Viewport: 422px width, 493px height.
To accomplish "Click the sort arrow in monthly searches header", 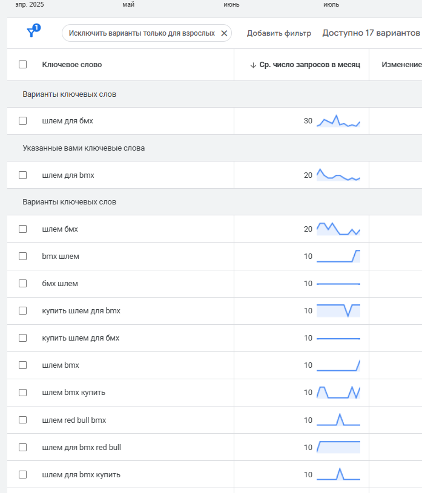I will (x=253, y=65).
